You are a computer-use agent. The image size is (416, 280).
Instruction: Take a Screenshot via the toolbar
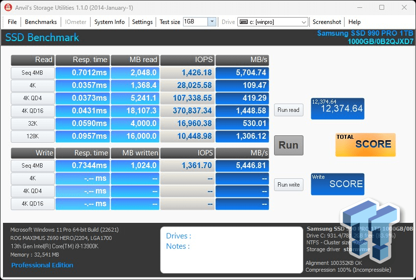pos(326,22)
